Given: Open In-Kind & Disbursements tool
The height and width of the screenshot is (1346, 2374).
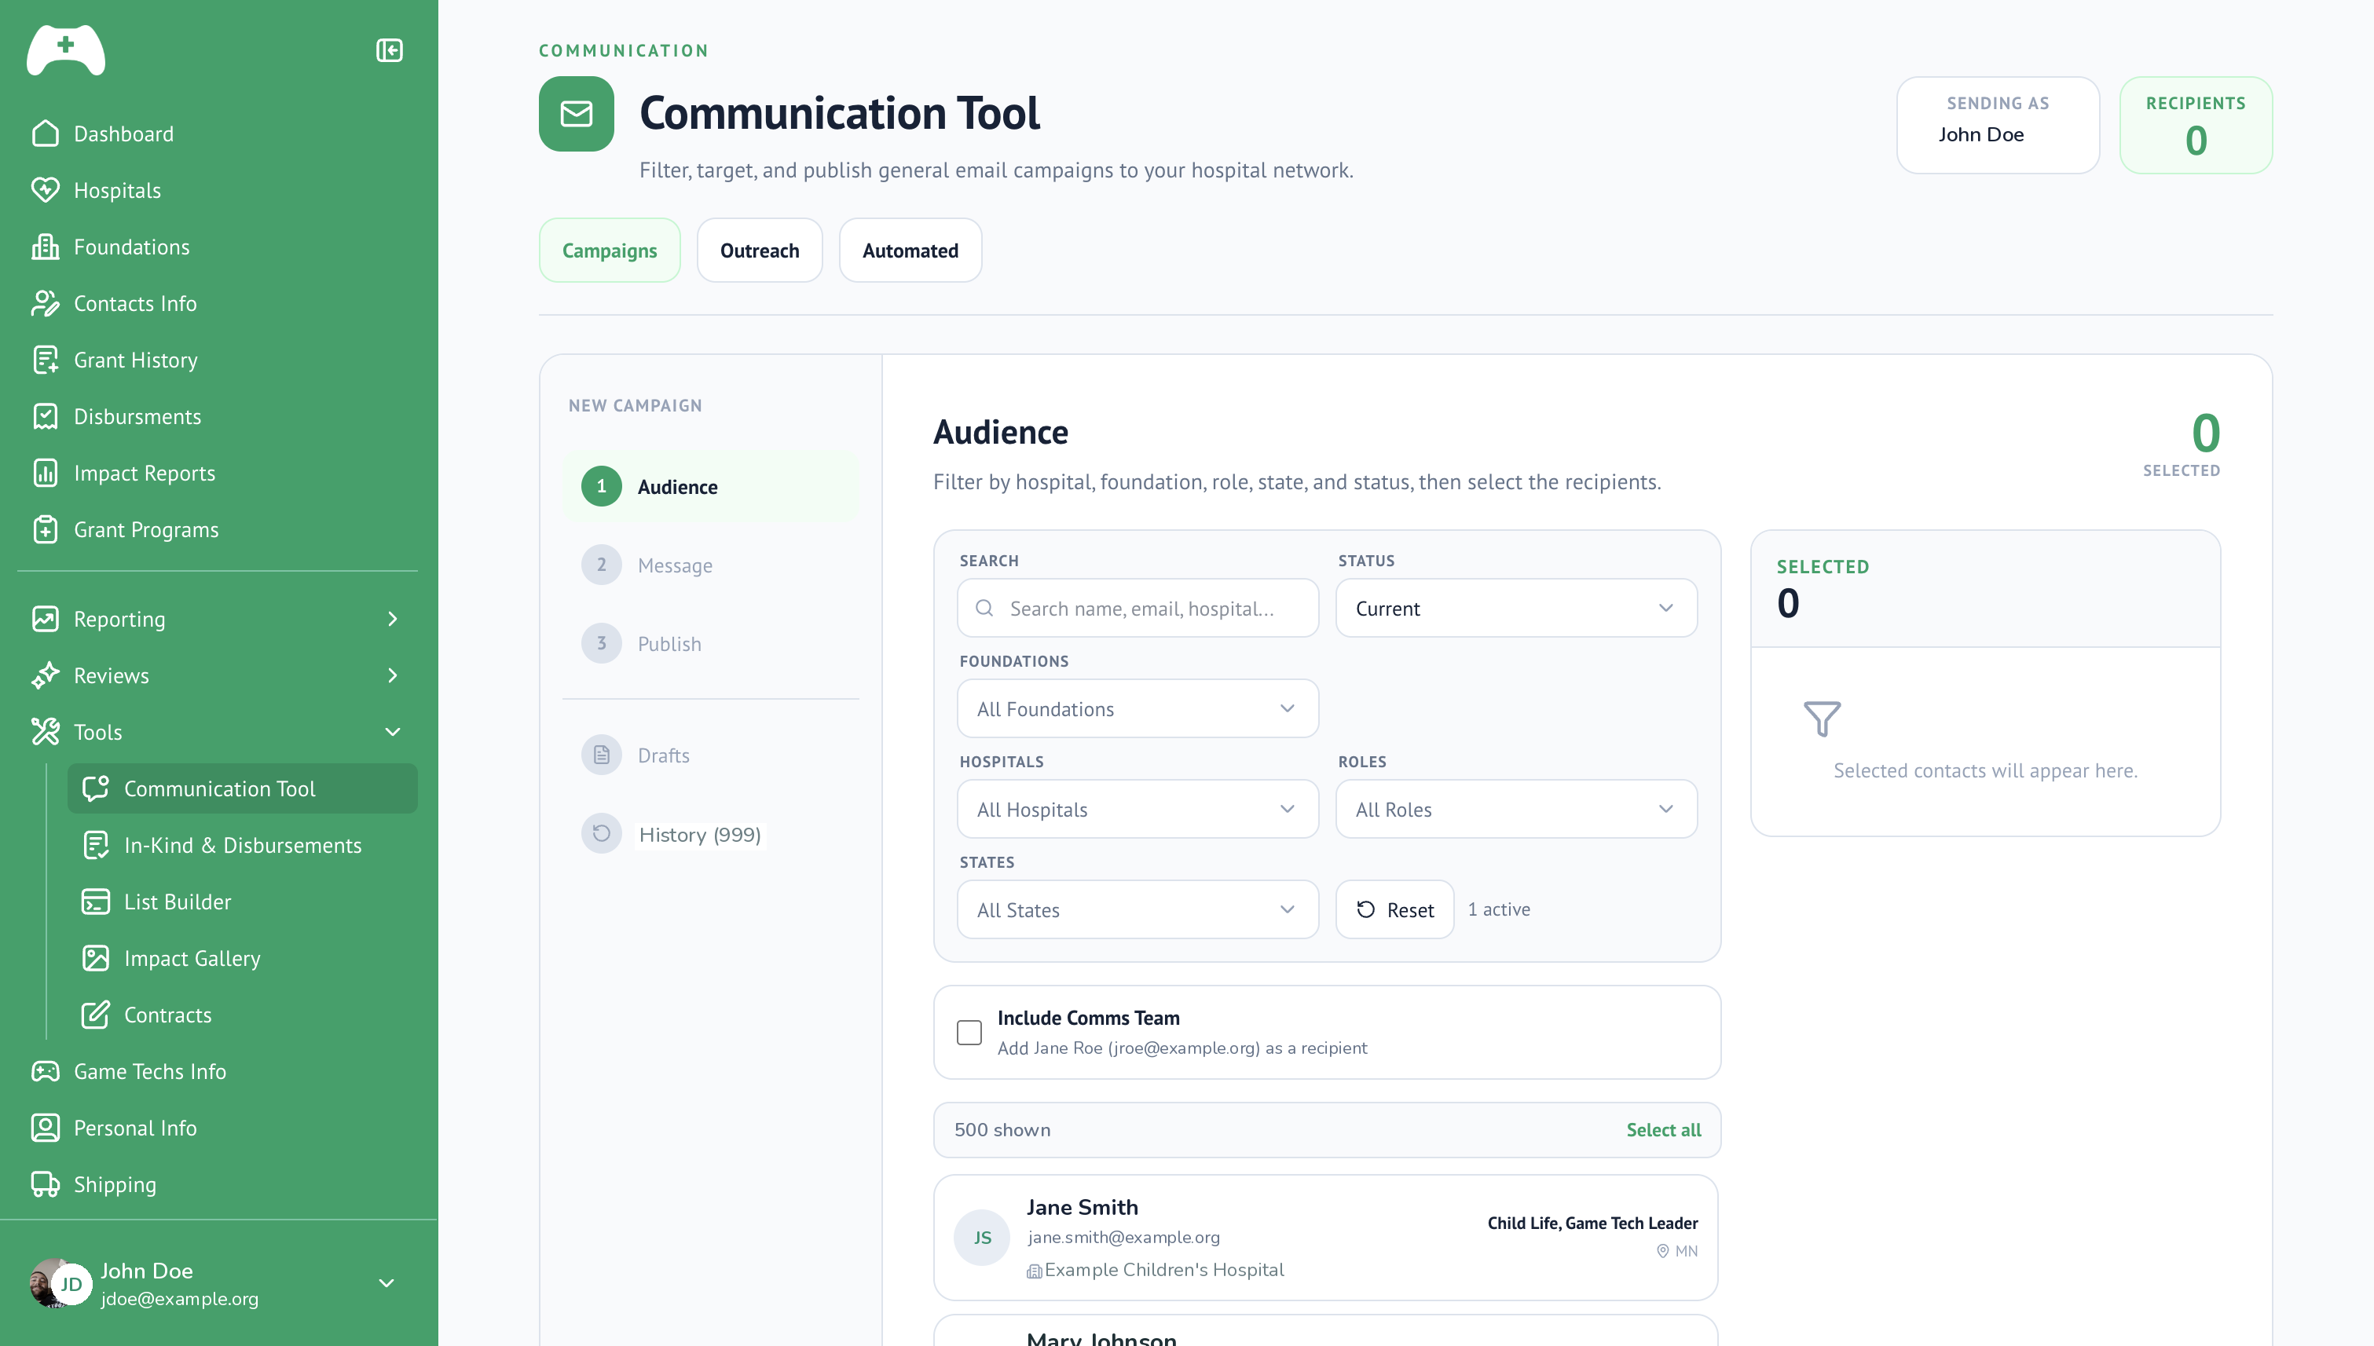Looking at the screenshot, I should pyautogui.click(x=242, y=845).
